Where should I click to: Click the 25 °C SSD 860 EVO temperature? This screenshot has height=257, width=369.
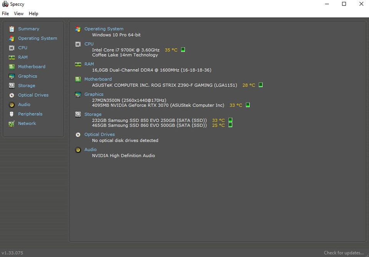tap(218, 125)
